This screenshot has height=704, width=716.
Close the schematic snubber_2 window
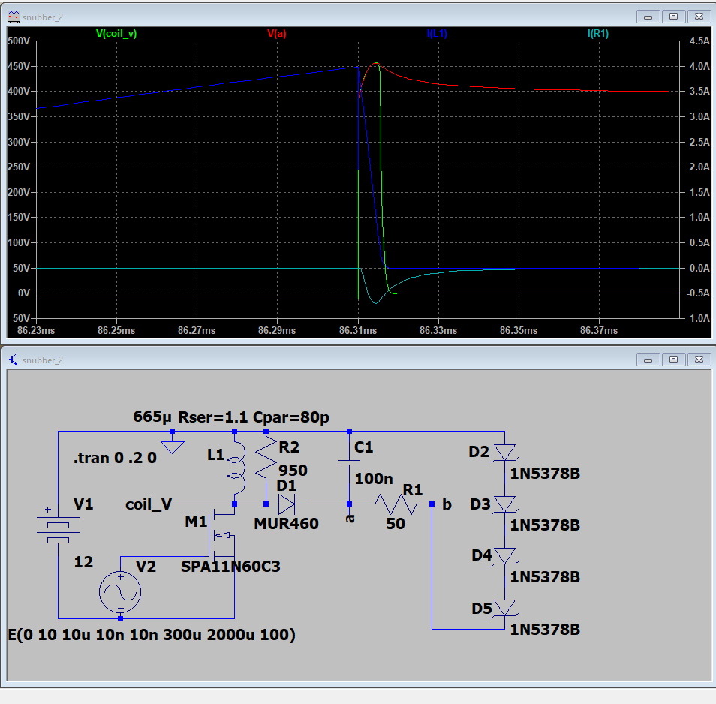[x=697, y=360]
